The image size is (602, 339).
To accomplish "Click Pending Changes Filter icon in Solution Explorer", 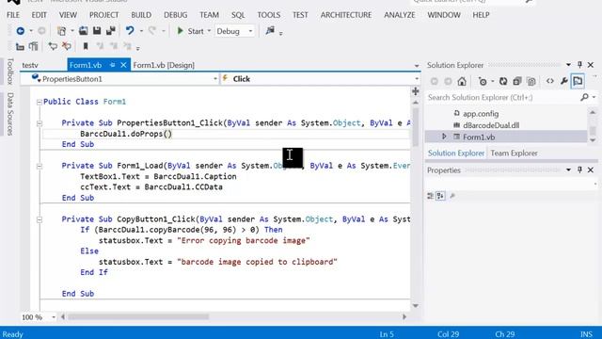I will [483, 82].
